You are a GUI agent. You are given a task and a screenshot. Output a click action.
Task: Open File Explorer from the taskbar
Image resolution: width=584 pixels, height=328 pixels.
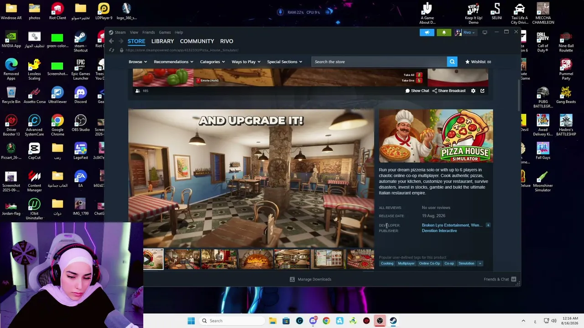click(273, 321)
